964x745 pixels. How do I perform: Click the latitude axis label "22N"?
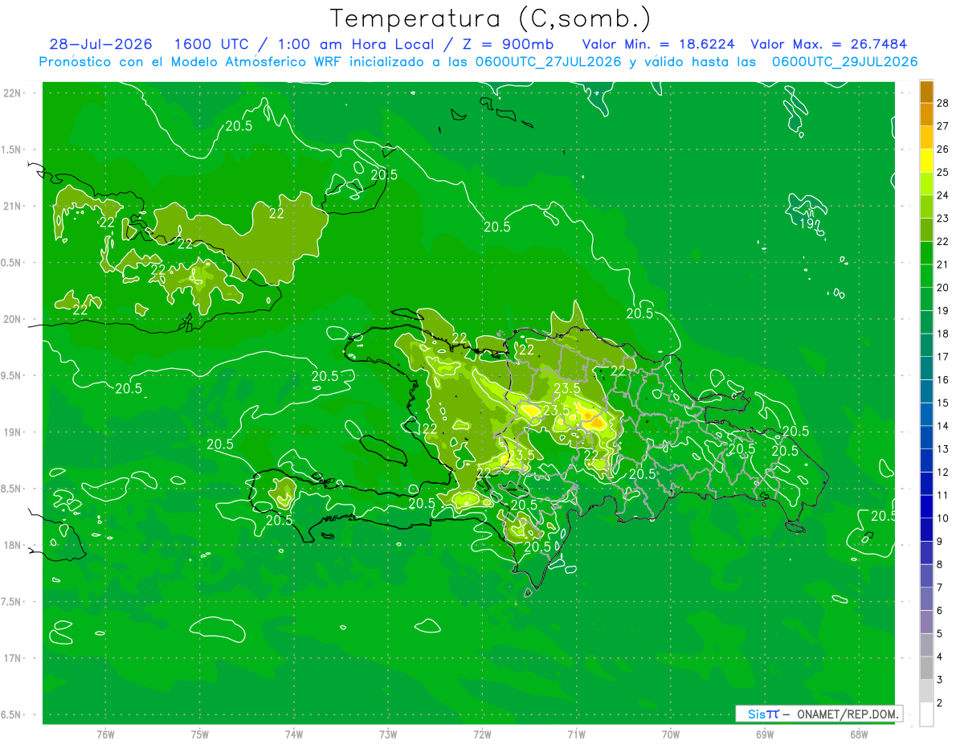click(x=14, y=93)
